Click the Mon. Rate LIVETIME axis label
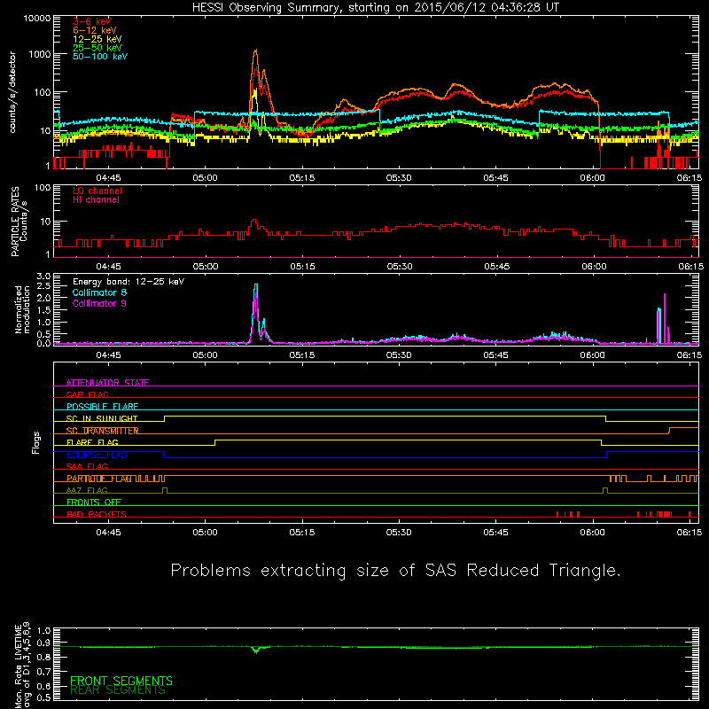The width and height of the screenshot is (709, 709). pyautogui.click(x=22, y=666)
